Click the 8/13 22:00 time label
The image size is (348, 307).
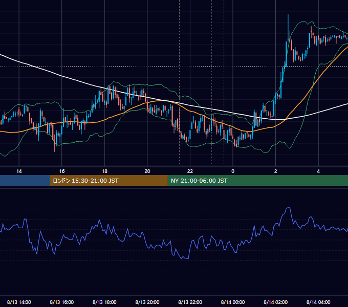point(190,302)
